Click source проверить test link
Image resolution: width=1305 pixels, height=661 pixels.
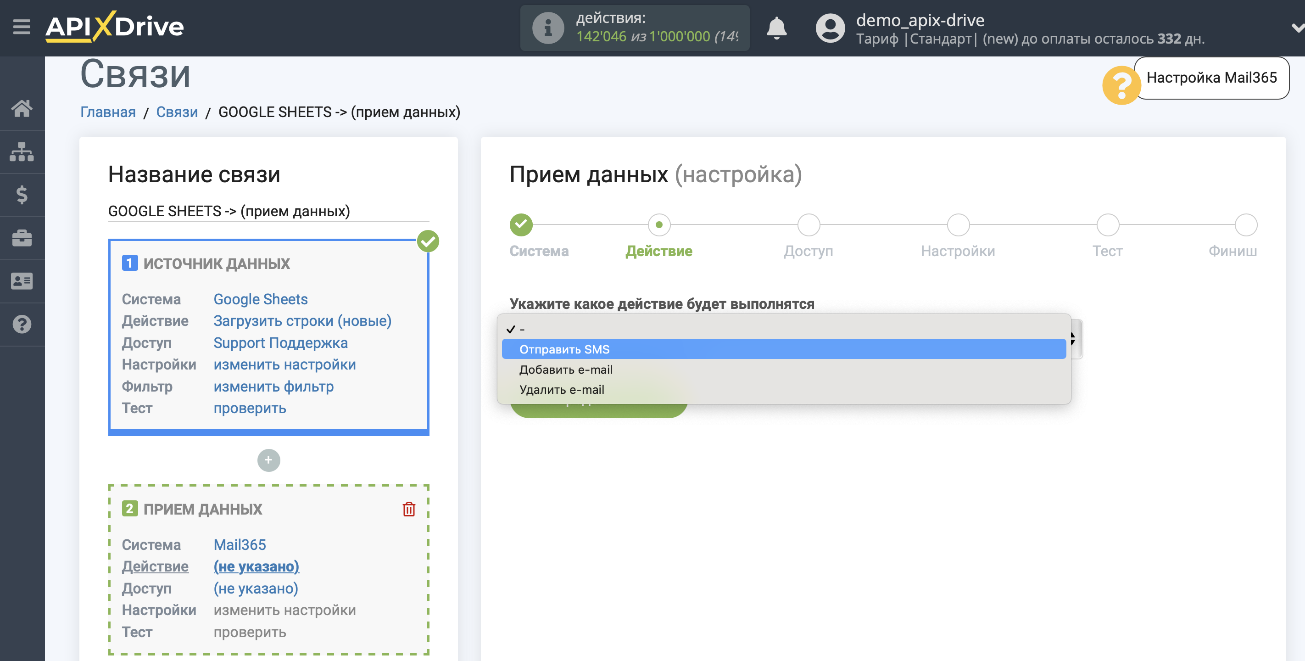click(x=250, y=408)
